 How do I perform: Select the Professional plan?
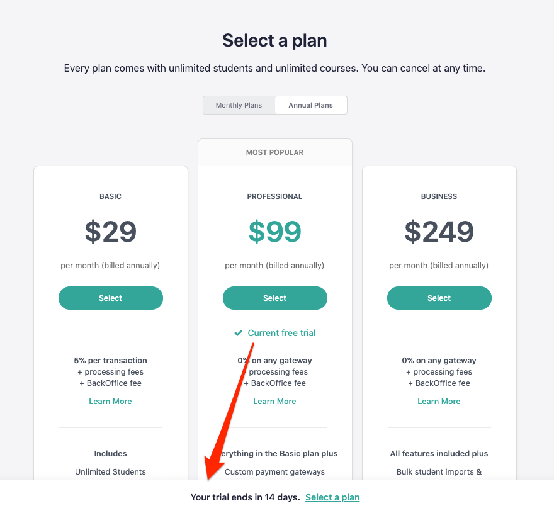click(x=275, y=298)
